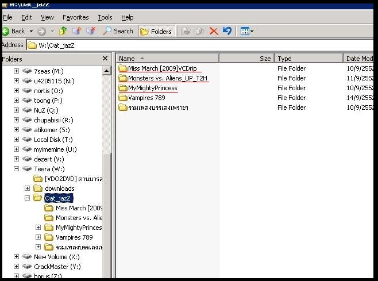
Task: Select the MyMightyPrincess folder icon in file list
Action: [123, 88]
